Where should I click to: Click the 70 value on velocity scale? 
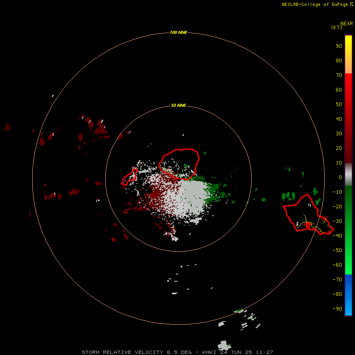pos(339,75)
